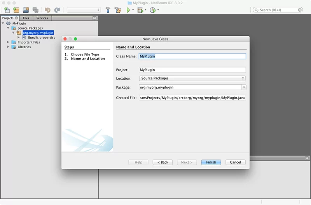The height and width of the screenshot is (205, 311).
Task: Collapse the org.myorg.myplugin package node
Action: coord(13,33)
